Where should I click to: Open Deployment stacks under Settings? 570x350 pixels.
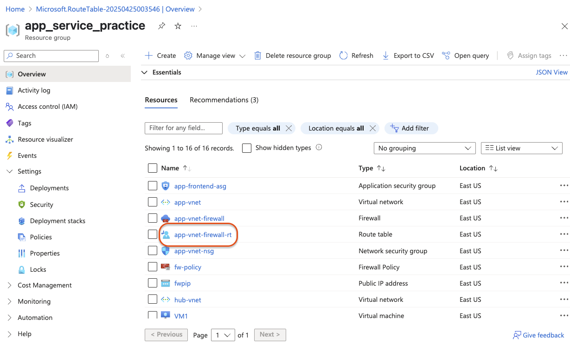(x=58, y=221)
